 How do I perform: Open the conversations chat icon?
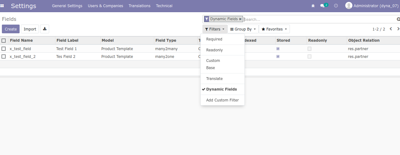[x=323, y=6]
